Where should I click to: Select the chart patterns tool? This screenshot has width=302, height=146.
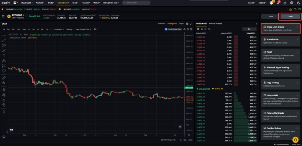pyautogui.click(x=4, y=61)
